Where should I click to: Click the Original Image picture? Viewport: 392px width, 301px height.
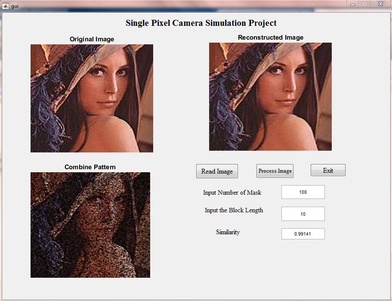92,98
